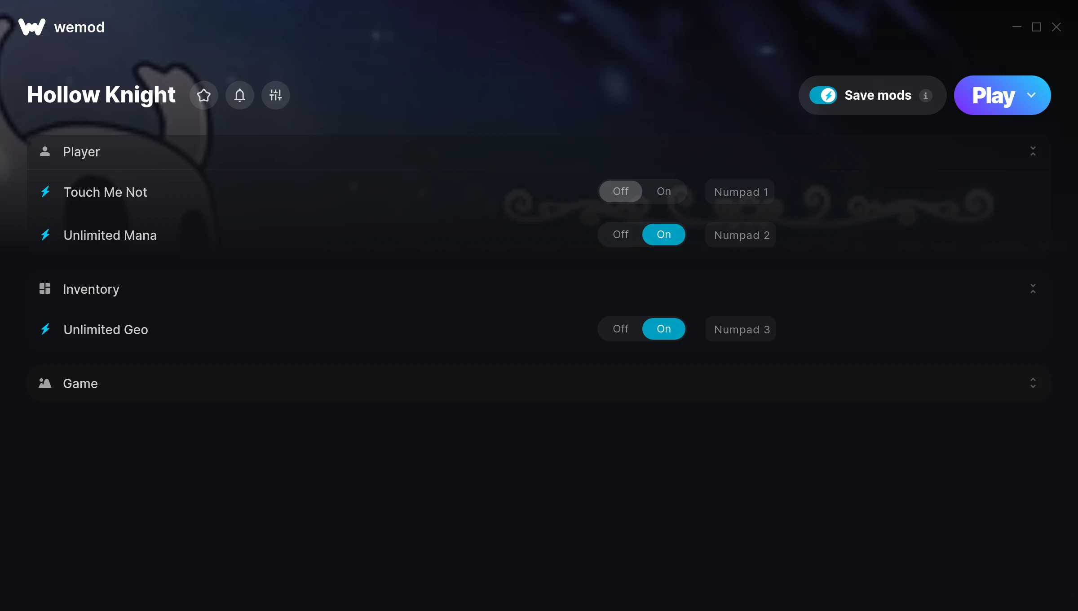The image size is (1078, 611).
Task: Turn off Unlimited Geo
Action: point(621,329)
